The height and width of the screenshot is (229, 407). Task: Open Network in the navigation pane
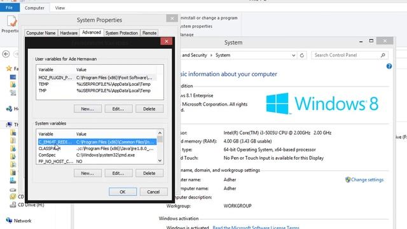pyautogui.click(x=22, y=221)
